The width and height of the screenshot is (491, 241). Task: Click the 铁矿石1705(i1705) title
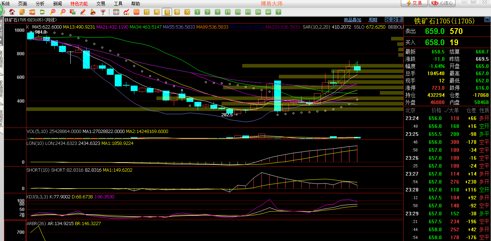point(444,21)
